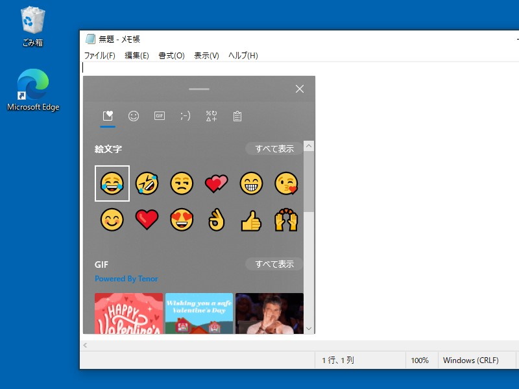Switch to most recently used tab (heart icon)

[108, 115]
